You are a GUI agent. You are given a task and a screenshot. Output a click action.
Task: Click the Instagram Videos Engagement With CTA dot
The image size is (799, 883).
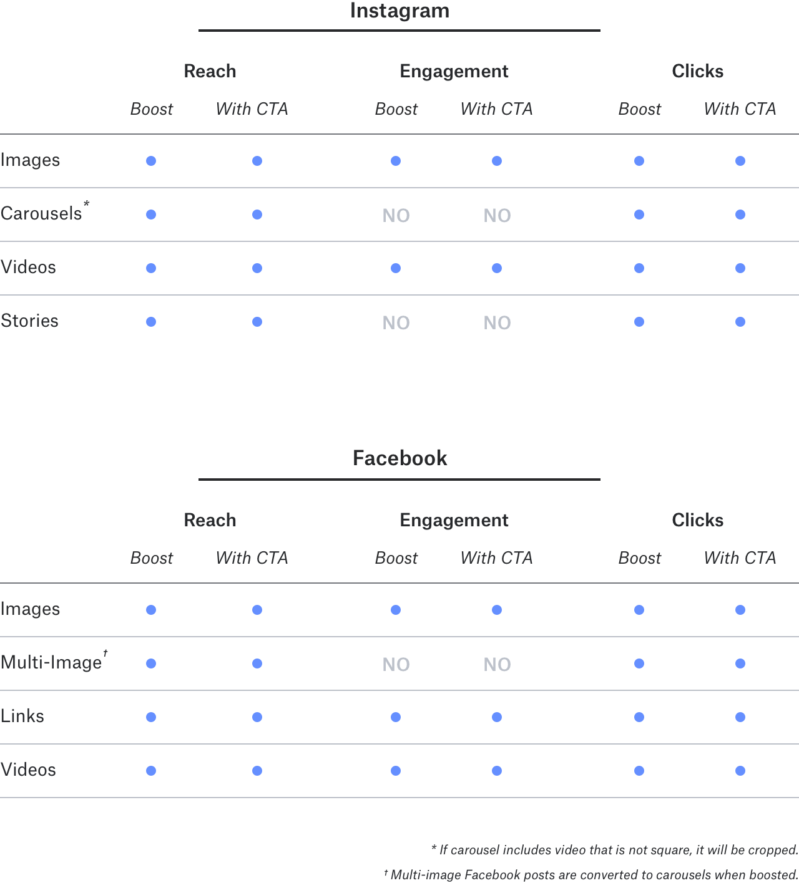[497, 268]
